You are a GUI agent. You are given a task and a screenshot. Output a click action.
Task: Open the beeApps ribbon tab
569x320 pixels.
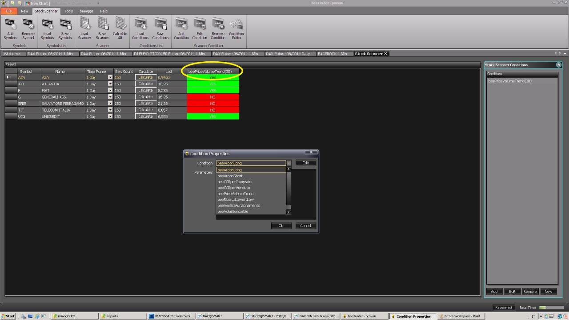tap(86, 11)
